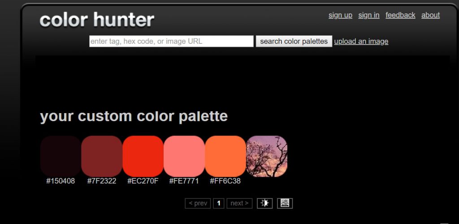Go to the previous page with prev

pyautogui.click(x=198, y=203)
